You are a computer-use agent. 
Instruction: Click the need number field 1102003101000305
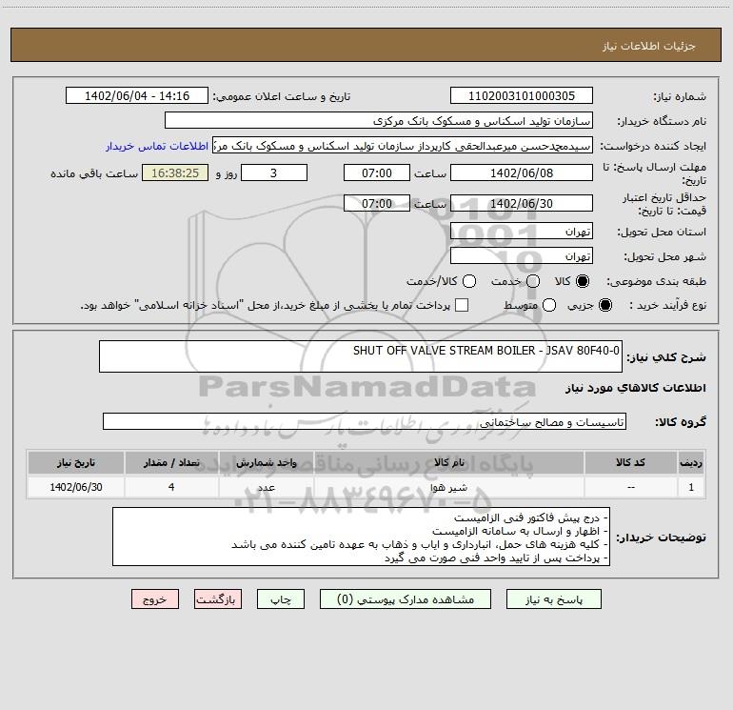tap(522, 96)
